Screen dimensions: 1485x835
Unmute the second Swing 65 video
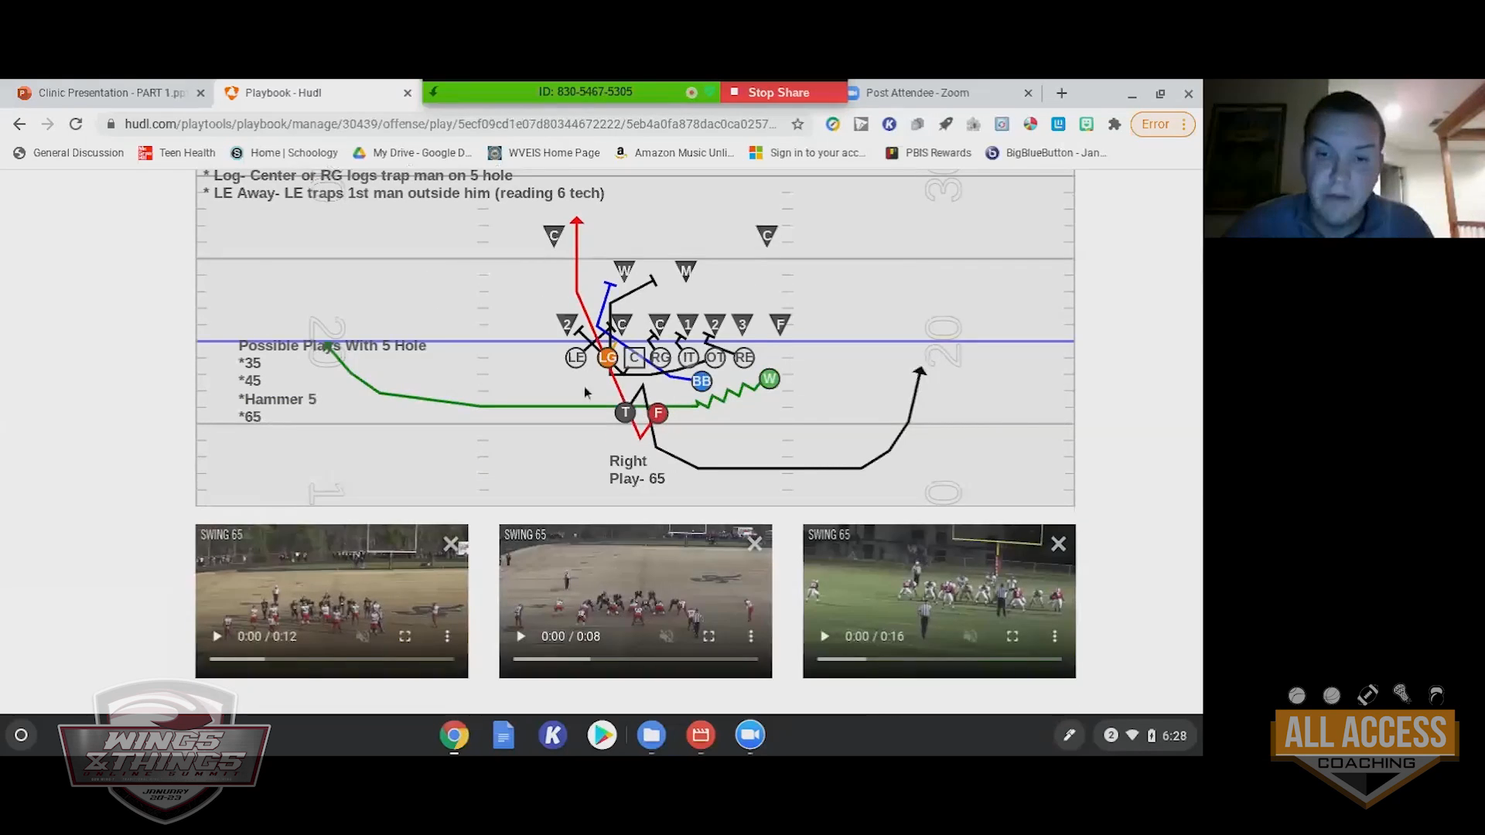click(x=666, y=636)
